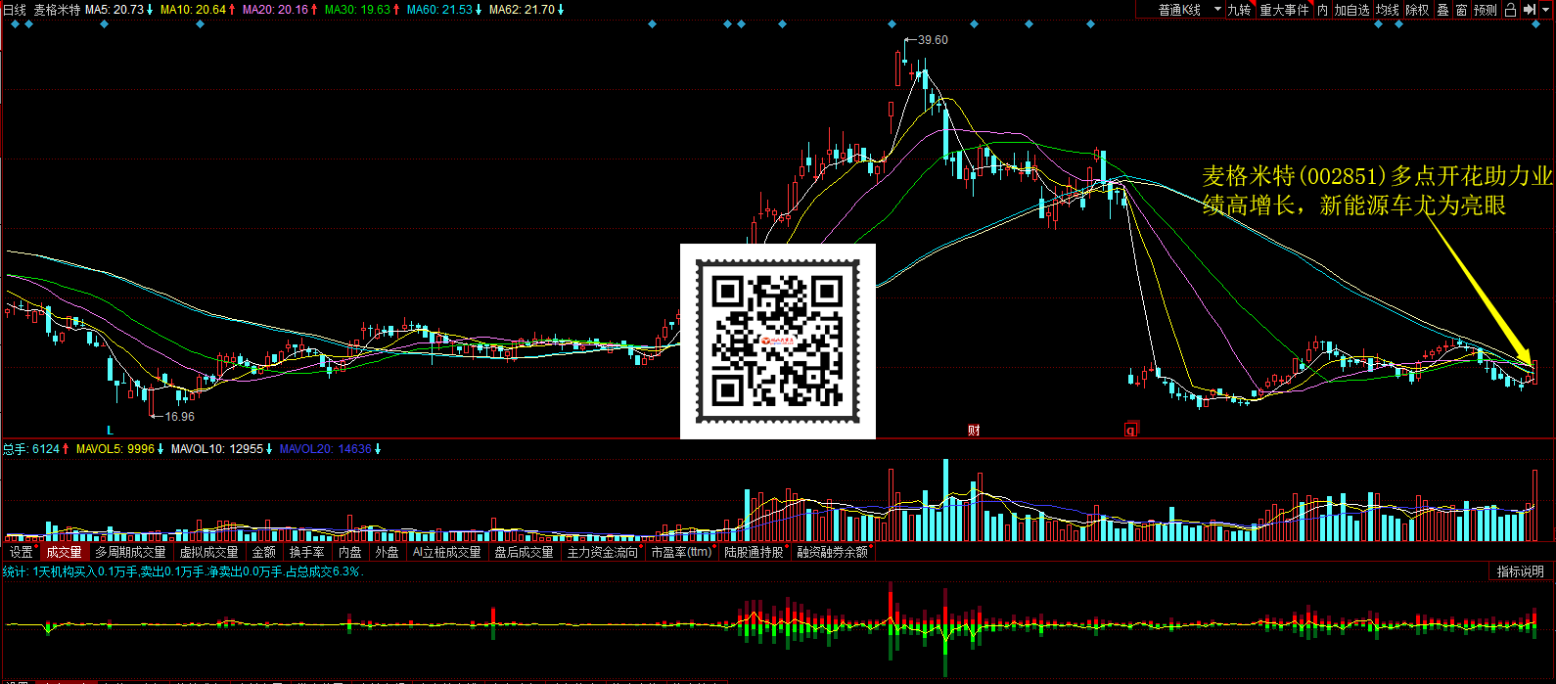Add stock via 加自选 button
1556x684 pixels.
tap(1352, 10)
